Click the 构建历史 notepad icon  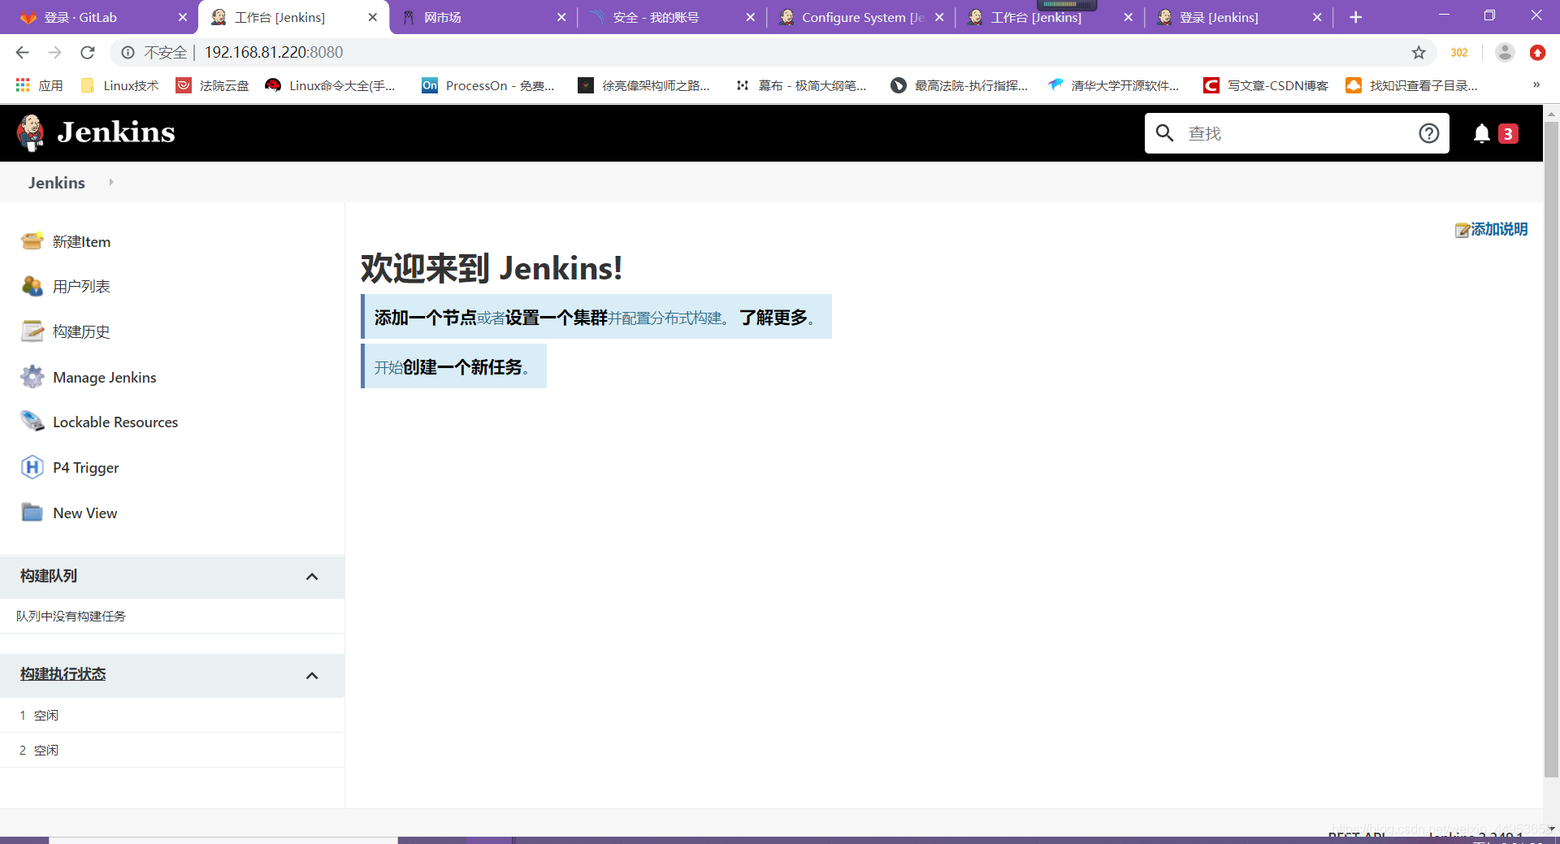tap(32, 331)
